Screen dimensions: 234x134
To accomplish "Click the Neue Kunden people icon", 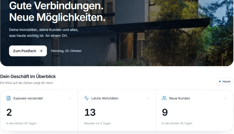I will click(164, 98).
